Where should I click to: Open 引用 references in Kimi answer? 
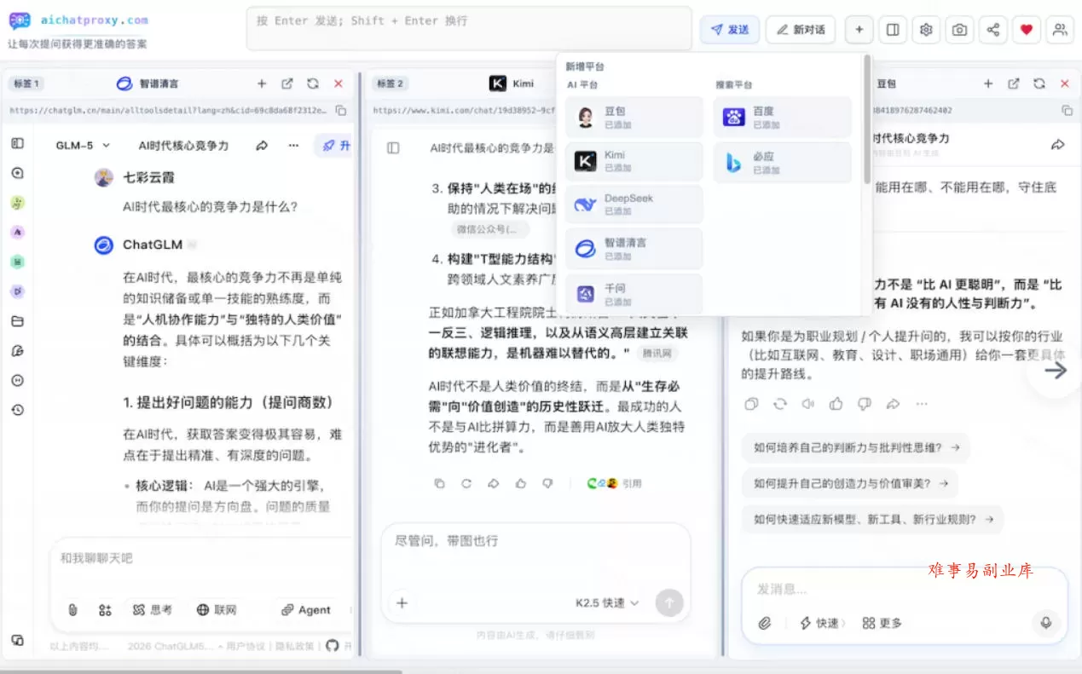coord(615,483)
